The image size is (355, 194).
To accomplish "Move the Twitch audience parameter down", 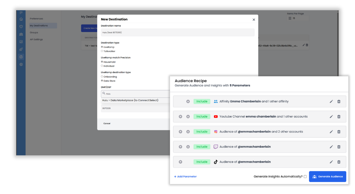I will [x=188, y=147].
